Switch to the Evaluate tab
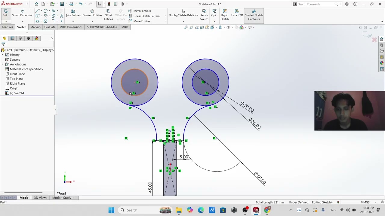The image size is (385, 216). click(50, 27)
